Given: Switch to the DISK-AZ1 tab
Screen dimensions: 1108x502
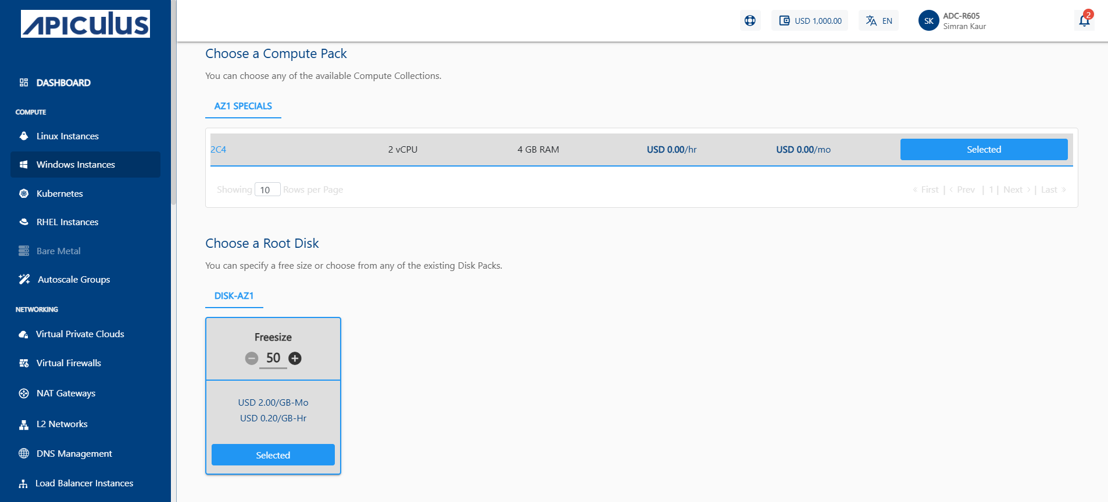Looking at the screenshot, I should pyautogui.click(x=234, y=296).
